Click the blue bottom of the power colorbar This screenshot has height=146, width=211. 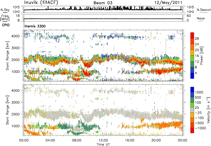[x=192, y=76]
